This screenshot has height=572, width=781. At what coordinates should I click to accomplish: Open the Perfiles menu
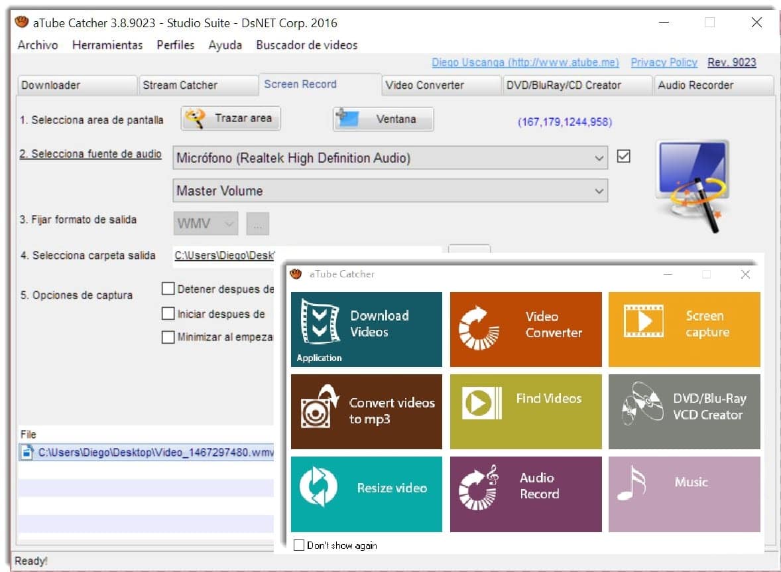[x=175, y=45]
